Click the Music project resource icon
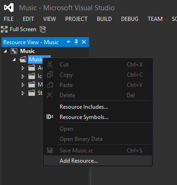This screenshot has height=185, width=177. pos(14,51)
